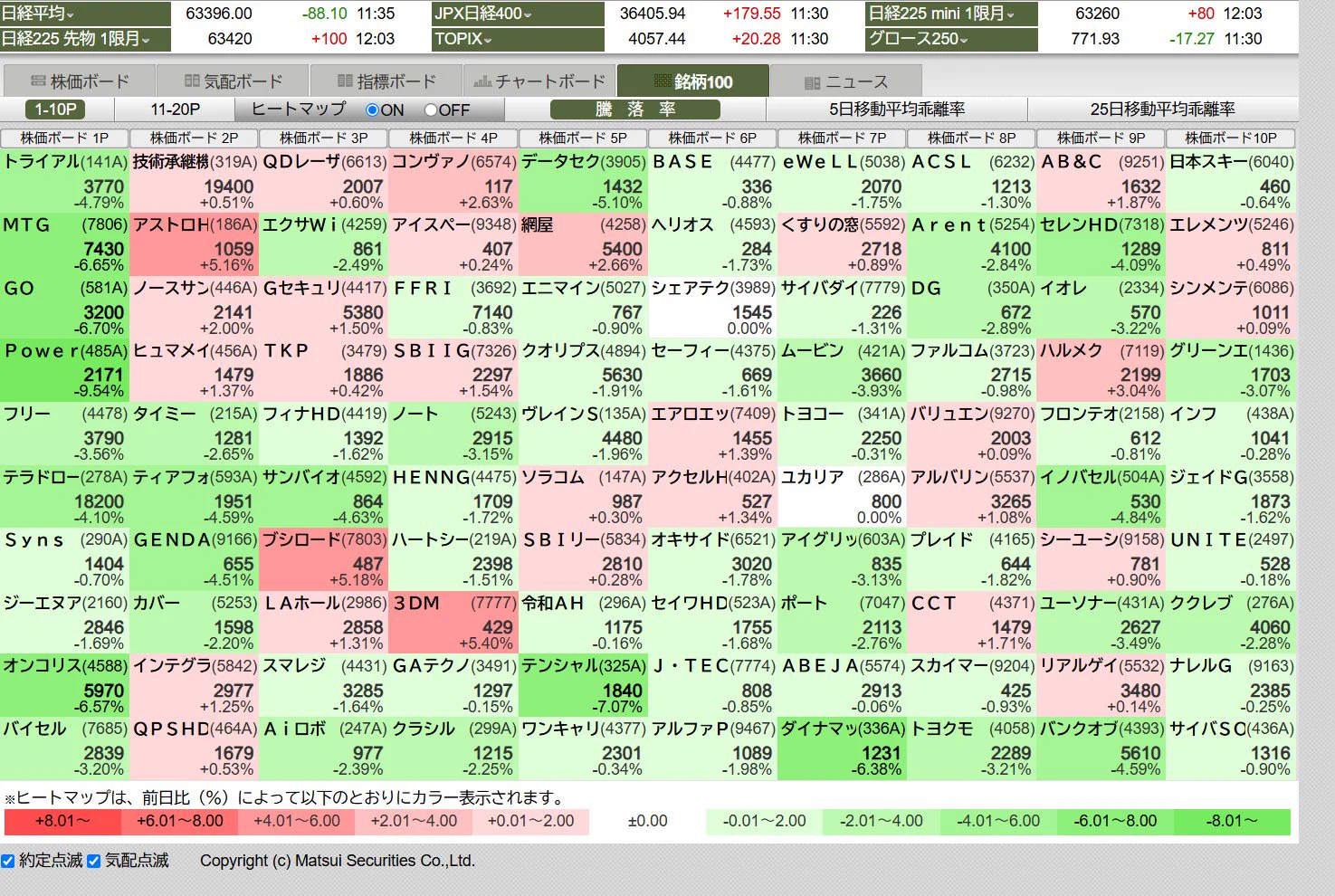Show pages 1-10P

55,110
